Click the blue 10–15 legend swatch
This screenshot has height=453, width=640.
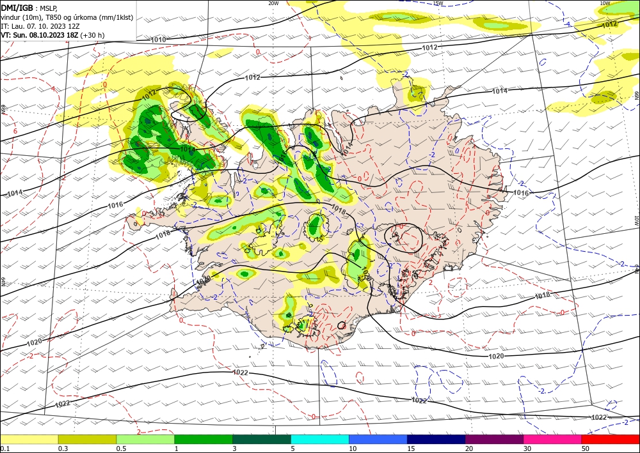pos(378,439)
